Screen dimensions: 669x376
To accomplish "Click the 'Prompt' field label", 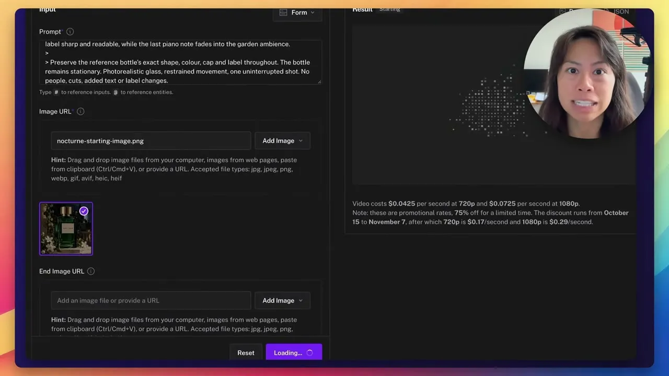I will (50, 32).
